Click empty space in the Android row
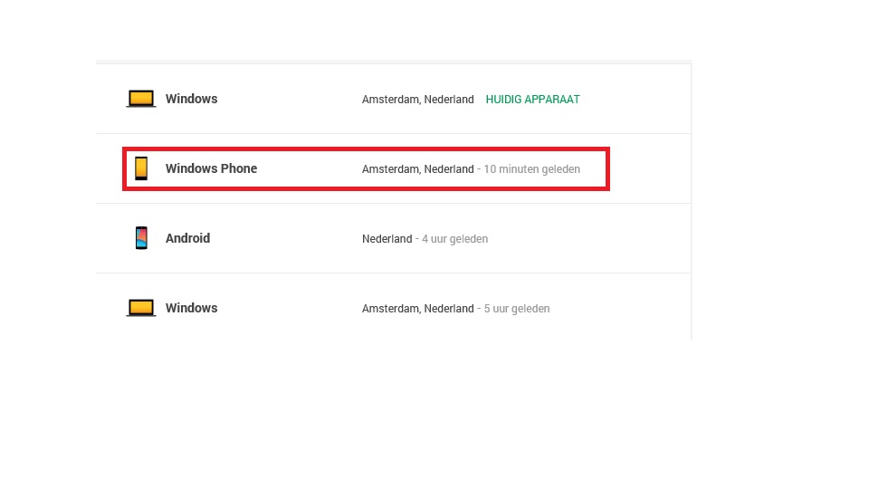869x489 pixels. coord(587,238)
